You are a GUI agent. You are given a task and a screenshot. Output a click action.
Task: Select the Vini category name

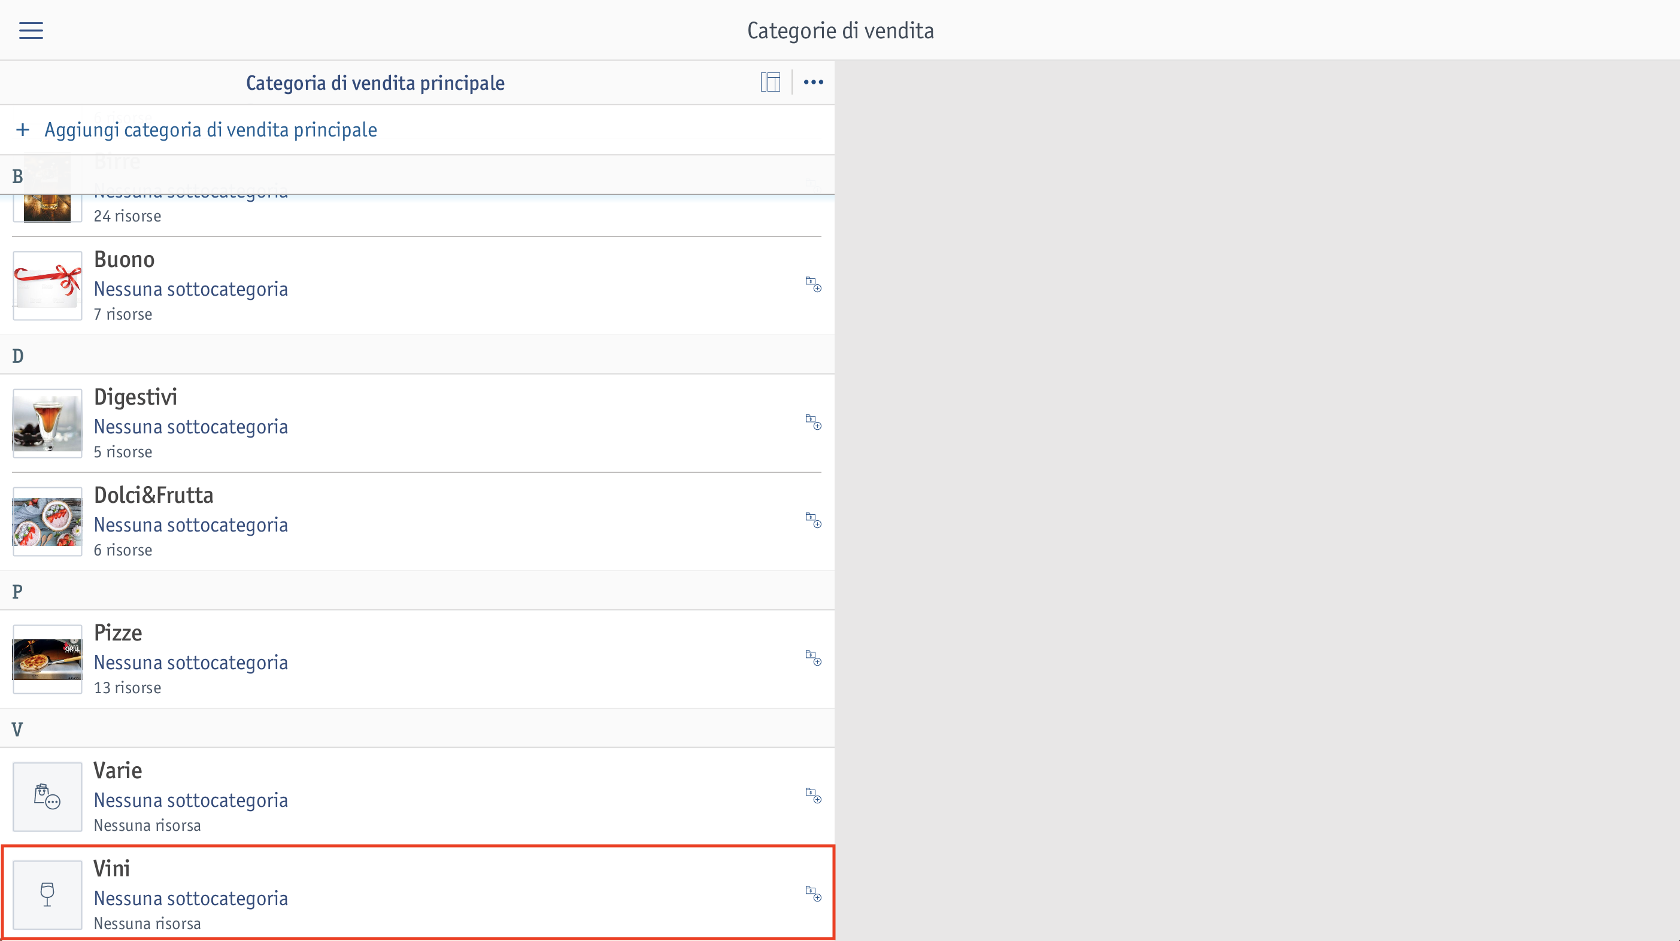(112, 869)
